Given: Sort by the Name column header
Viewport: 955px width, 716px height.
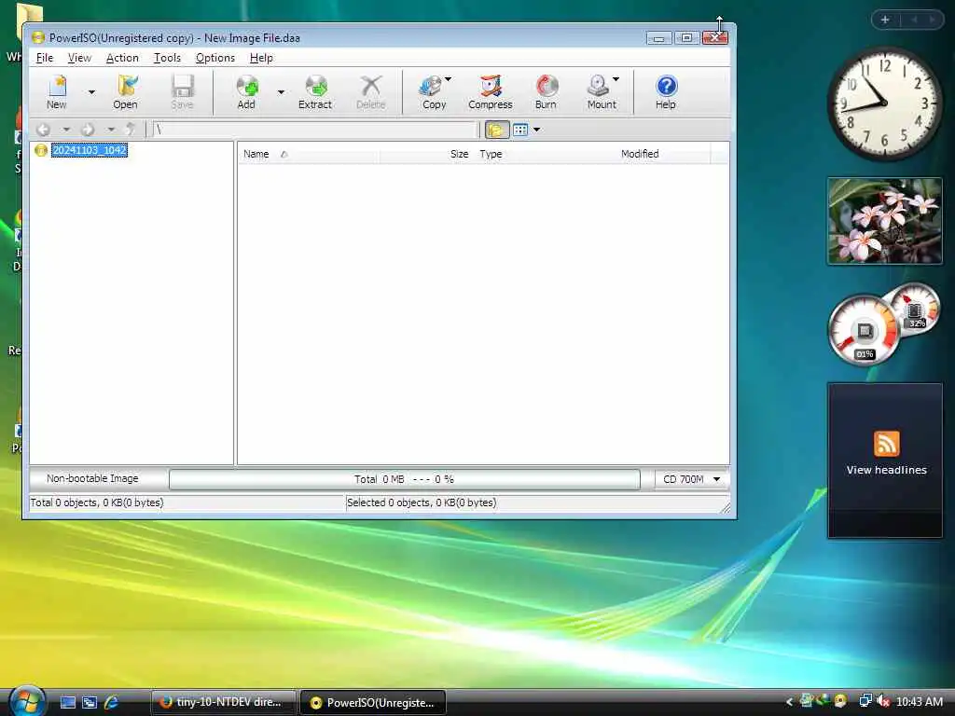Looking at the screenshot, I should (309, 154).
